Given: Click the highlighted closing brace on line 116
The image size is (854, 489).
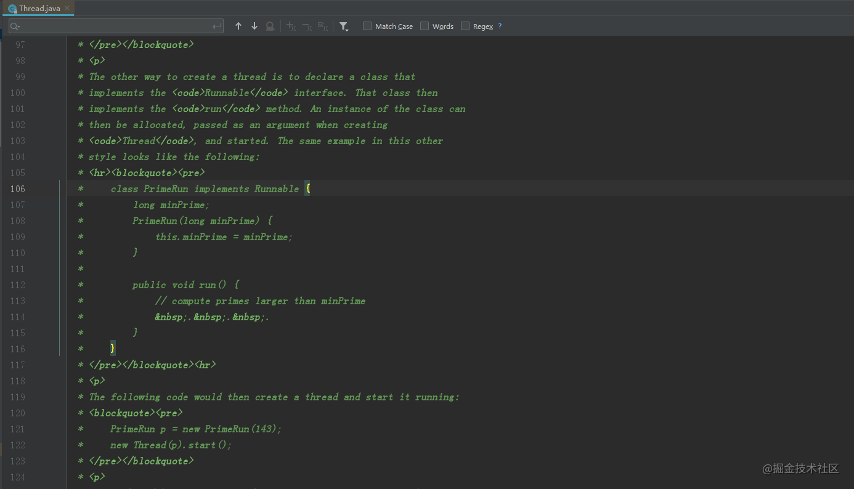Looking at the screenshot, I should 113,349.
